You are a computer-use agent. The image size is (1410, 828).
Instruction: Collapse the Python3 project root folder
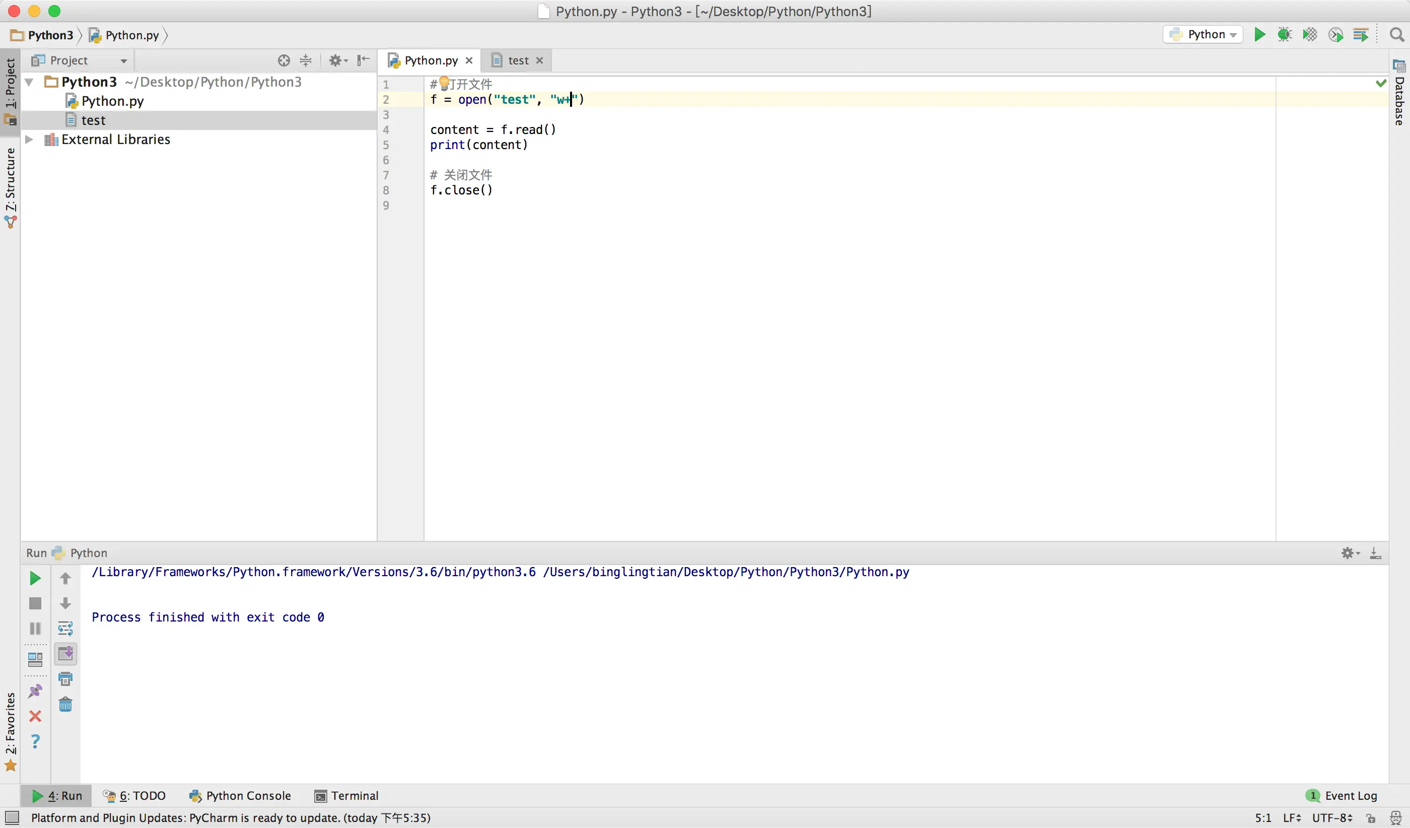[x=29, y=82]
